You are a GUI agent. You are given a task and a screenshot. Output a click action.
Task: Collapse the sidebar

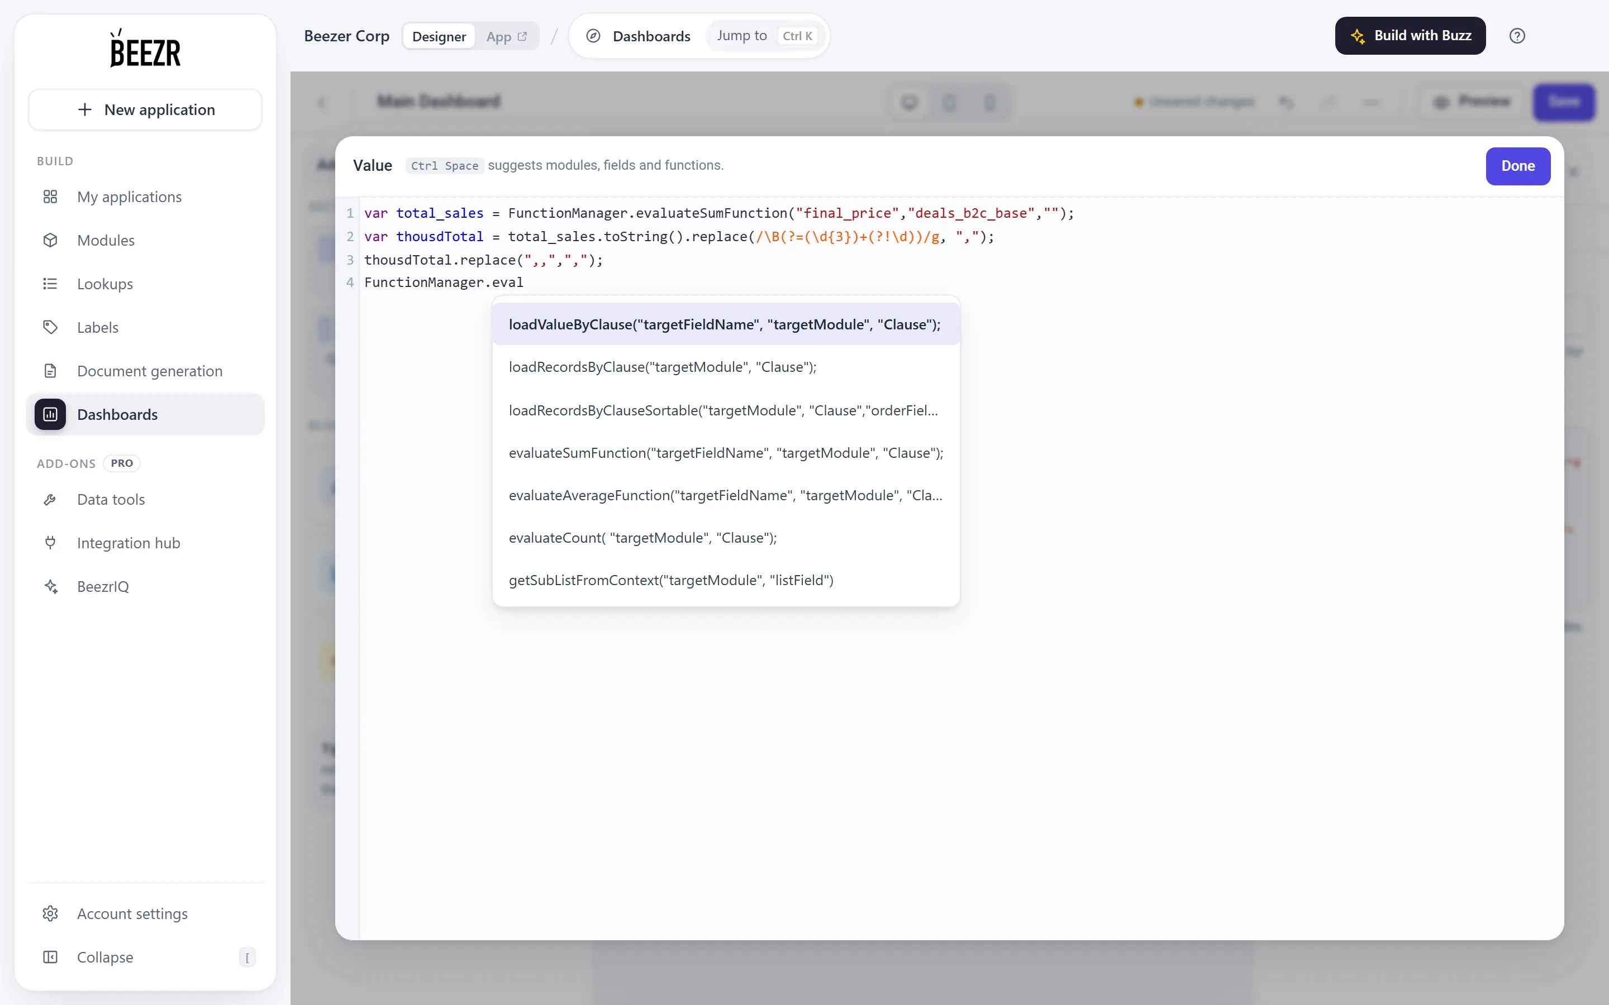(x=145, y=957)
